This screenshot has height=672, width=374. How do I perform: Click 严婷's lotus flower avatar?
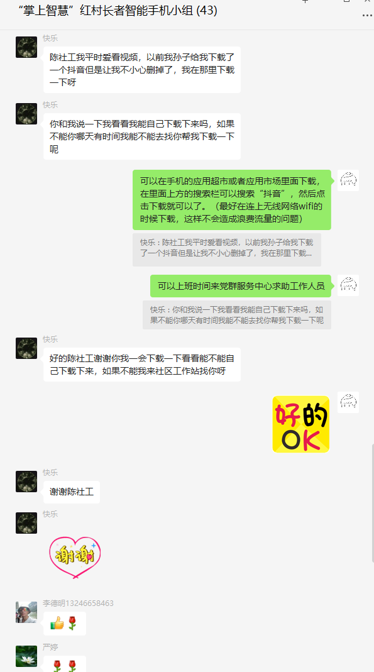click(26, 656)
